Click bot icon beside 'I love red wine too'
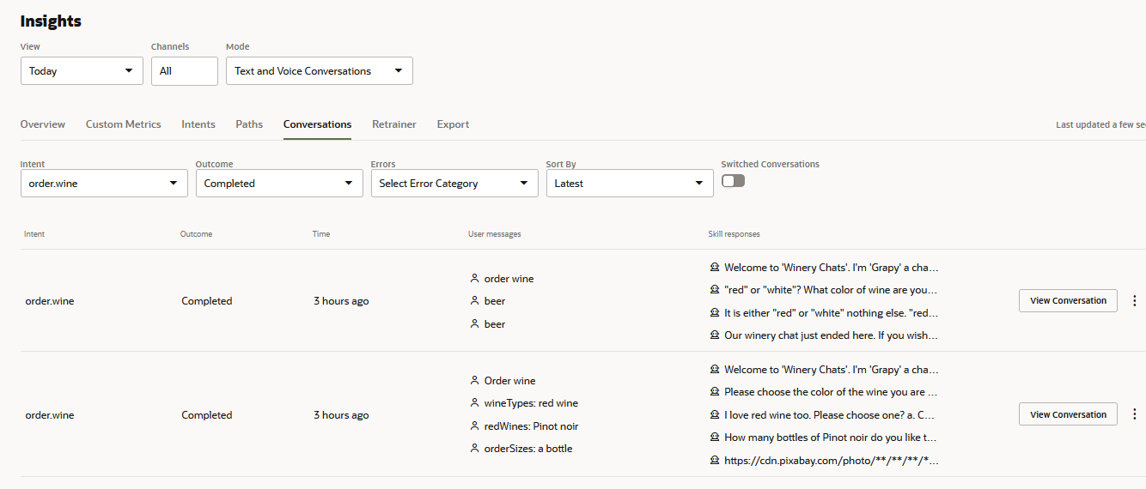Image resolution: width=1146 pixels, height=489 pixels. (x=715, y=414)
